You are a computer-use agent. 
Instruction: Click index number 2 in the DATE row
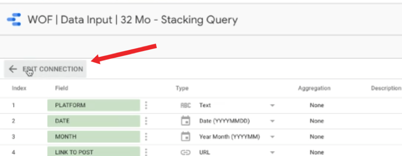coord(13,121)
